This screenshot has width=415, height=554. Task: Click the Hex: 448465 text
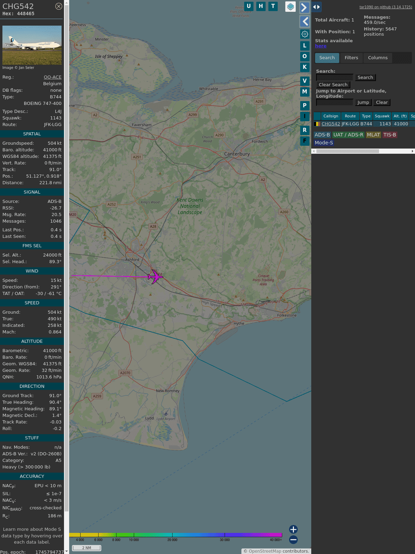(18, 14)
